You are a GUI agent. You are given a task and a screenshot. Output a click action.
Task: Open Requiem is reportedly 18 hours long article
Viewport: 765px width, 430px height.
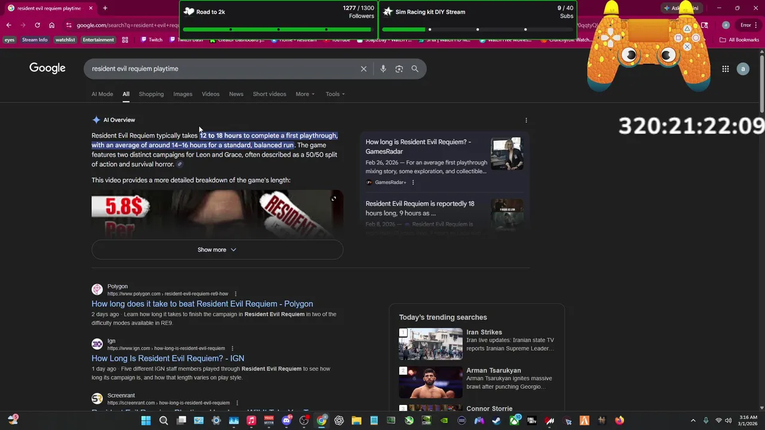point(420,208)
